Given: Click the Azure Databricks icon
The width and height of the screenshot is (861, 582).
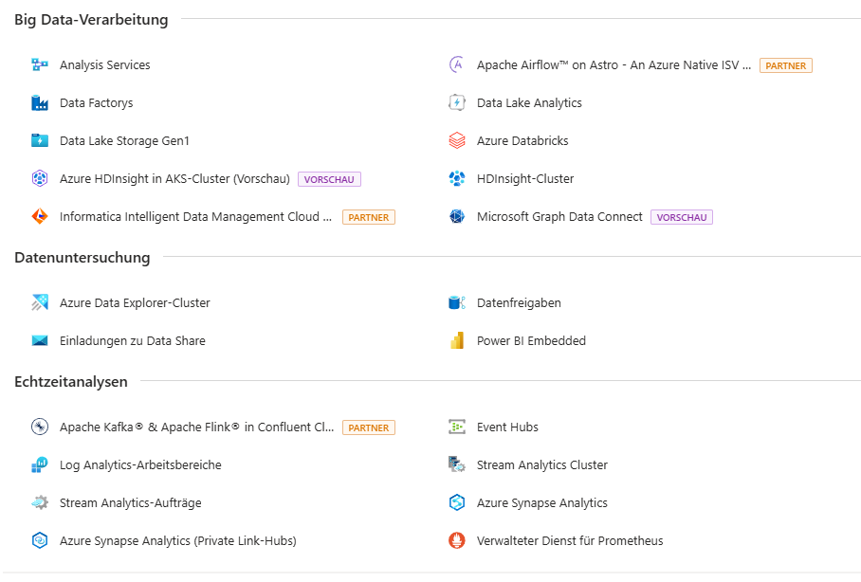Looking at the screenshot, I should point(457,140).
